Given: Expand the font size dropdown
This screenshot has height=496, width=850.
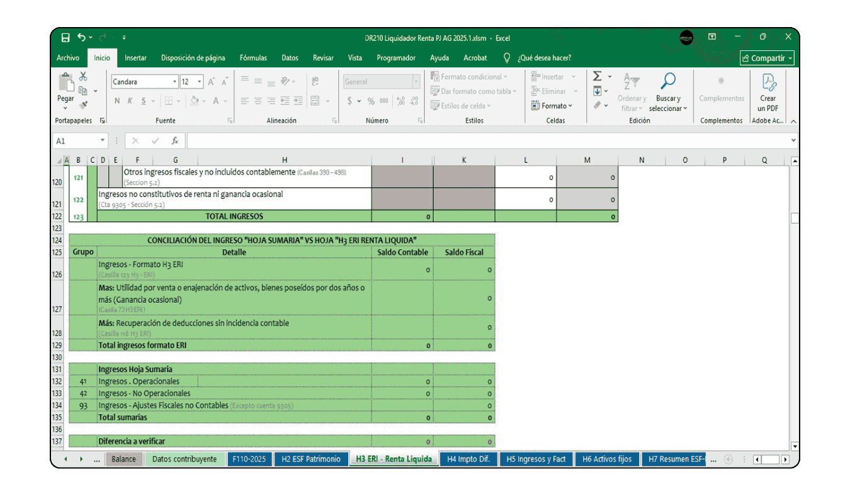Looking at the screenshot, I should click(200, 82).
